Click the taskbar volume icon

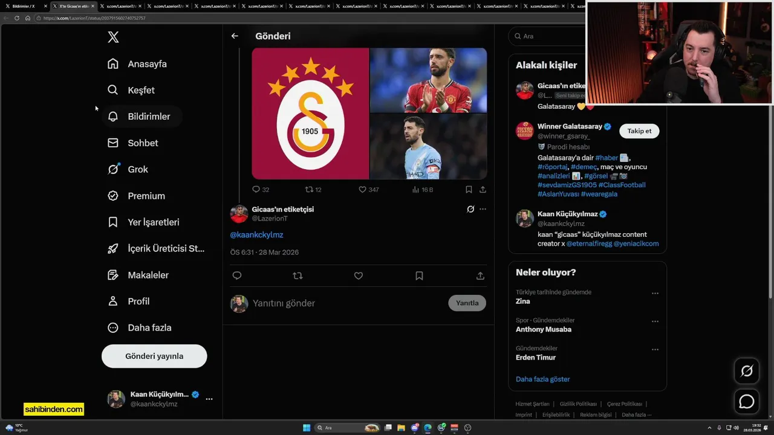point(736,428)
